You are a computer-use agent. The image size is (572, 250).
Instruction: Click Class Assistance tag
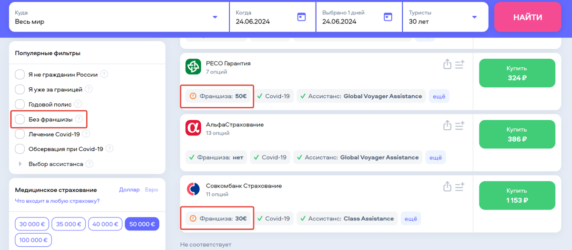pyautogui.click(x=347, y=219)
